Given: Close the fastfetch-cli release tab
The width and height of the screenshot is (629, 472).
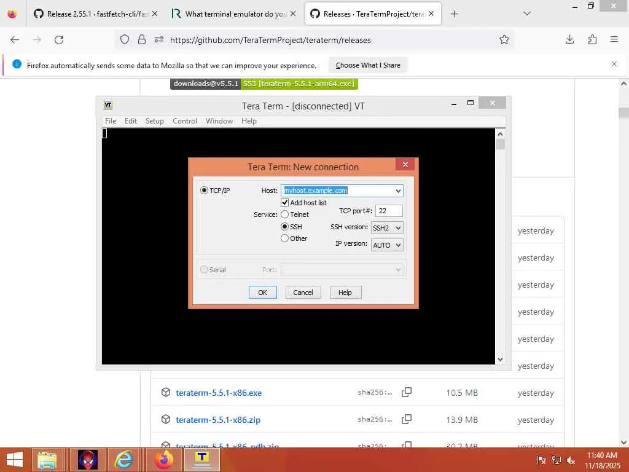Looking at the screenshot, I should pos(155,14).
